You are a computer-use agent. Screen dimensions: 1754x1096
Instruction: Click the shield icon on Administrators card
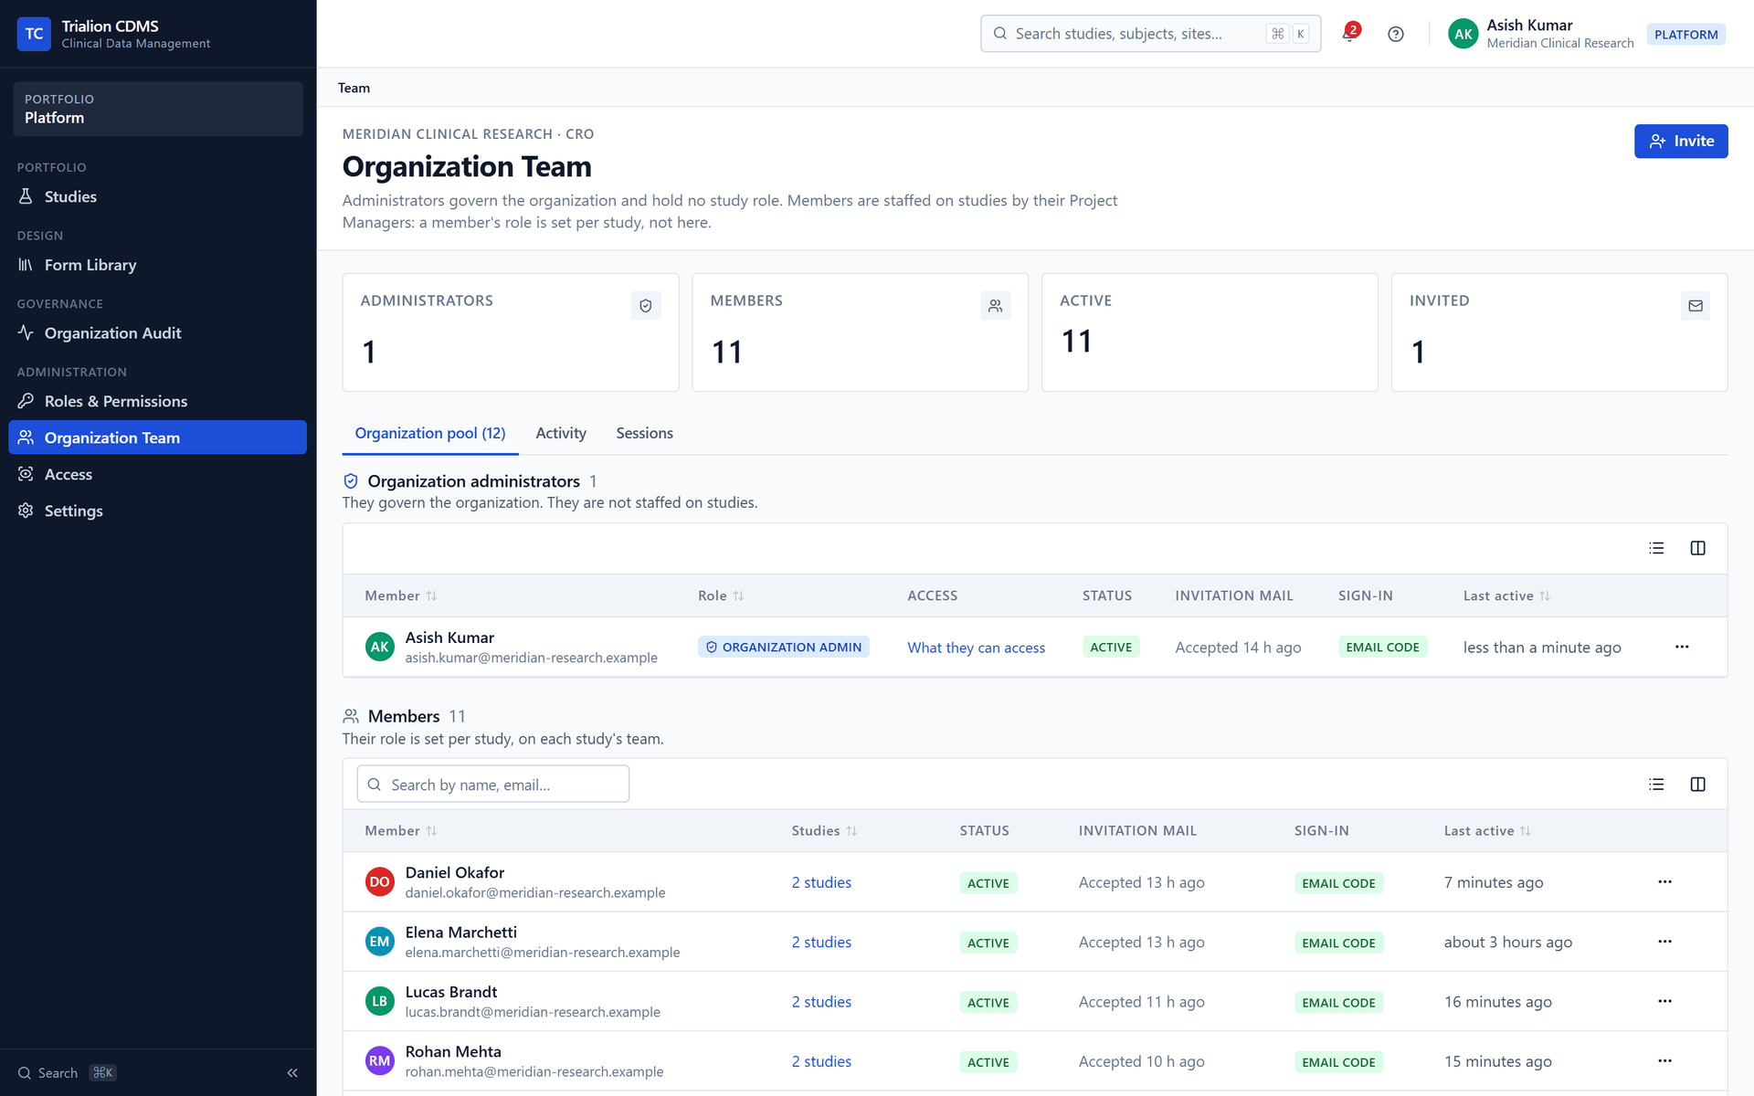point(646,306)
